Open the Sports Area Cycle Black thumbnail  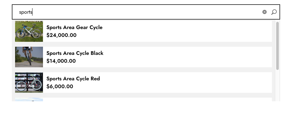(x=29, y=57)
